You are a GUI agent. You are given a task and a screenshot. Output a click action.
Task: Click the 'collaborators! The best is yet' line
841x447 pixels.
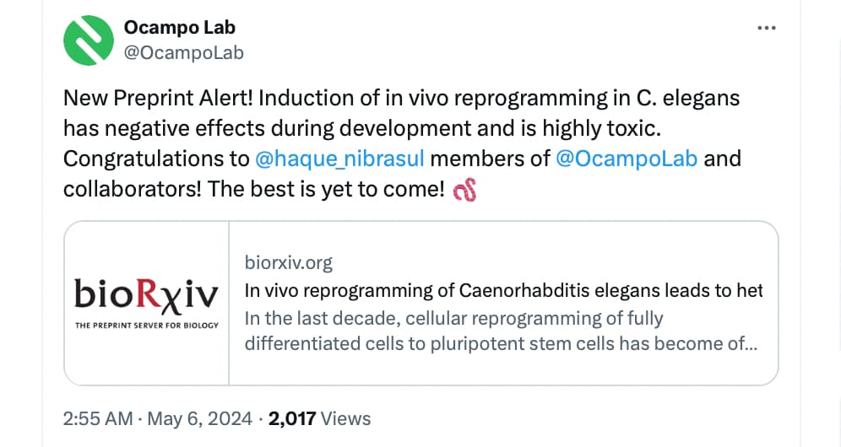click(x=253, y=189)
